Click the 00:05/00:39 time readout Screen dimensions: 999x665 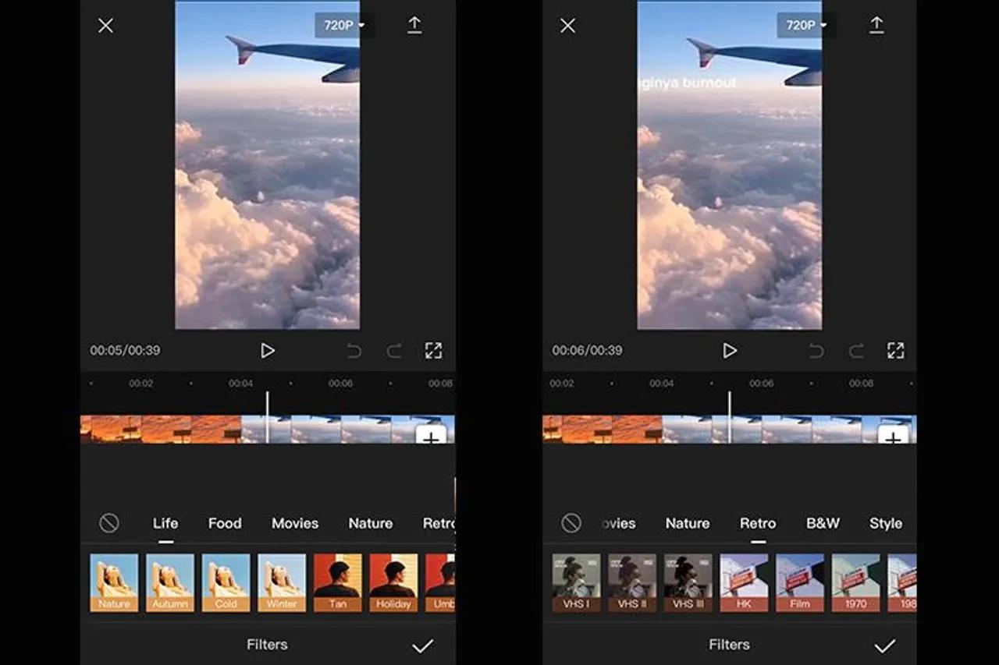(x=125, y=351)
